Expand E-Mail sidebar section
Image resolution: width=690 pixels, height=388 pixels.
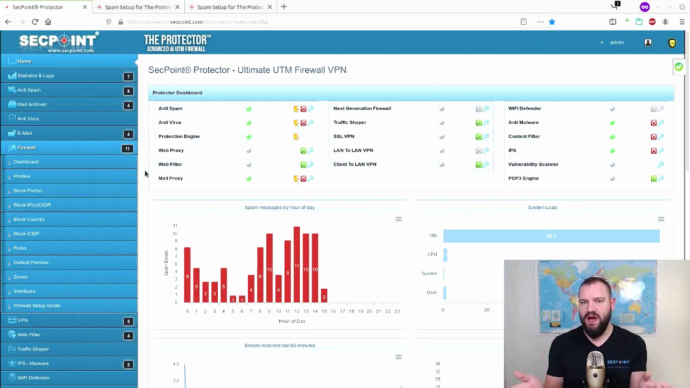tap(69, 133)
